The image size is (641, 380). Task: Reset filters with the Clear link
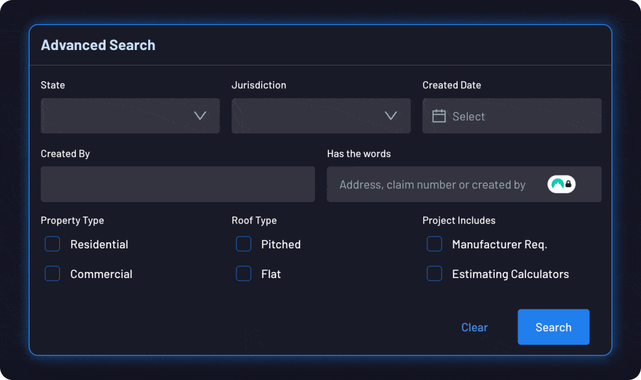pos(474,327)
